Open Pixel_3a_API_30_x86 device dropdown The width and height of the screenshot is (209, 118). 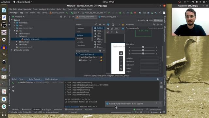click(94, 13)
